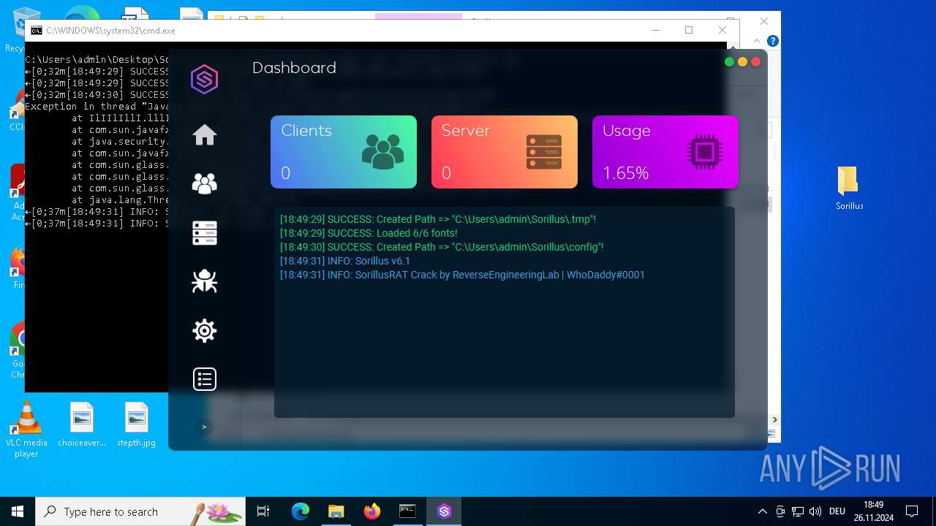
Task: Select log line about SorillusRAT Crack
Action: click(462, 275)
